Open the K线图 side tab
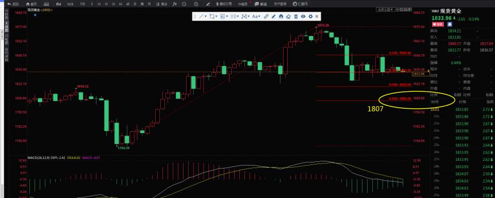Image resolution: width=495 pixels, height=198 pixels. [6, 27]
